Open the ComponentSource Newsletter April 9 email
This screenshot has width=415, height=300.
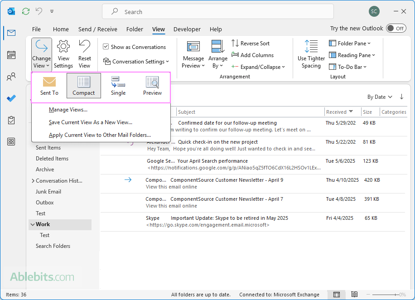click(253, 184)
